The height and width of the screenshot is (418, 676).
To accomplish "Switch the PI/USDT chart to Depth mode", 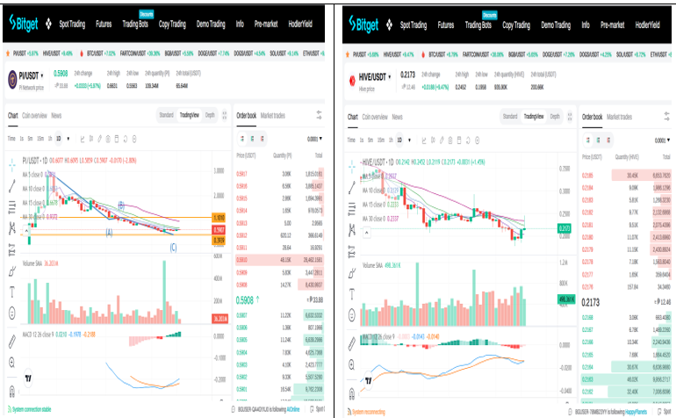I will click(210, 115).
